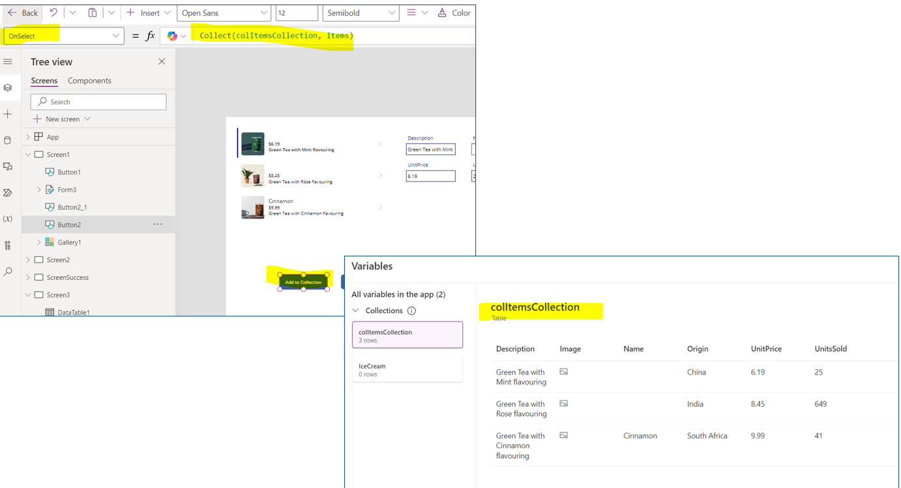
Task: Open the Tree view panel from the left rail
Action: pos(8,87)
